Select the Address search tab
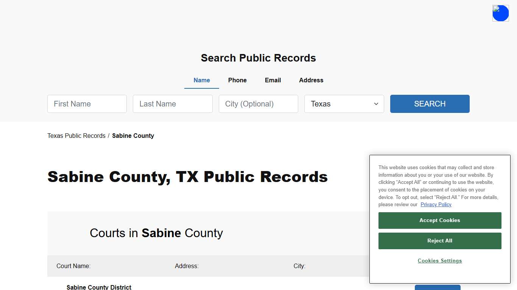Image resolution: width=517 pixels, height=290 pixels. tap(311, 80)
